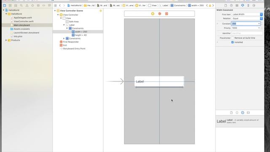Click plus button beside Constant

pos(218,24)
